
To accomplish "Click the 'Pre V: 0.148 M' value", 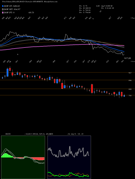I will (107, 8).
